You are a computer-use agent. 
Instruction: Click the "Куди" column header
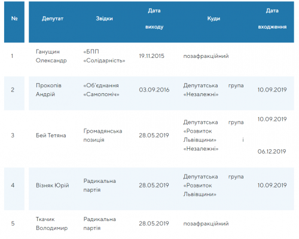pos(213,19)
